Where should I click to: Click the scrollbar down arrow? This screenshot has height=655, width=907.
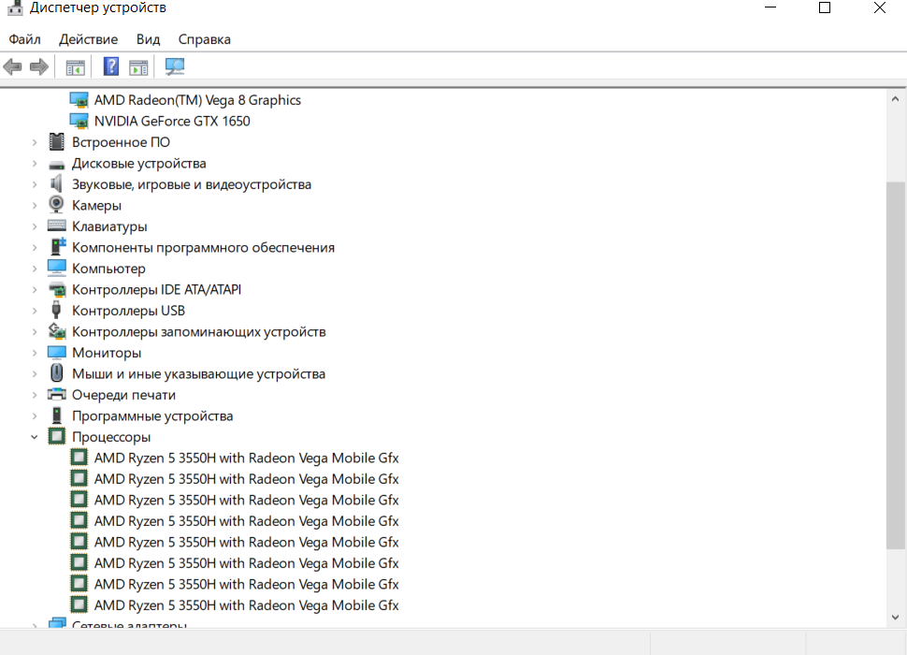coord(895,615)
